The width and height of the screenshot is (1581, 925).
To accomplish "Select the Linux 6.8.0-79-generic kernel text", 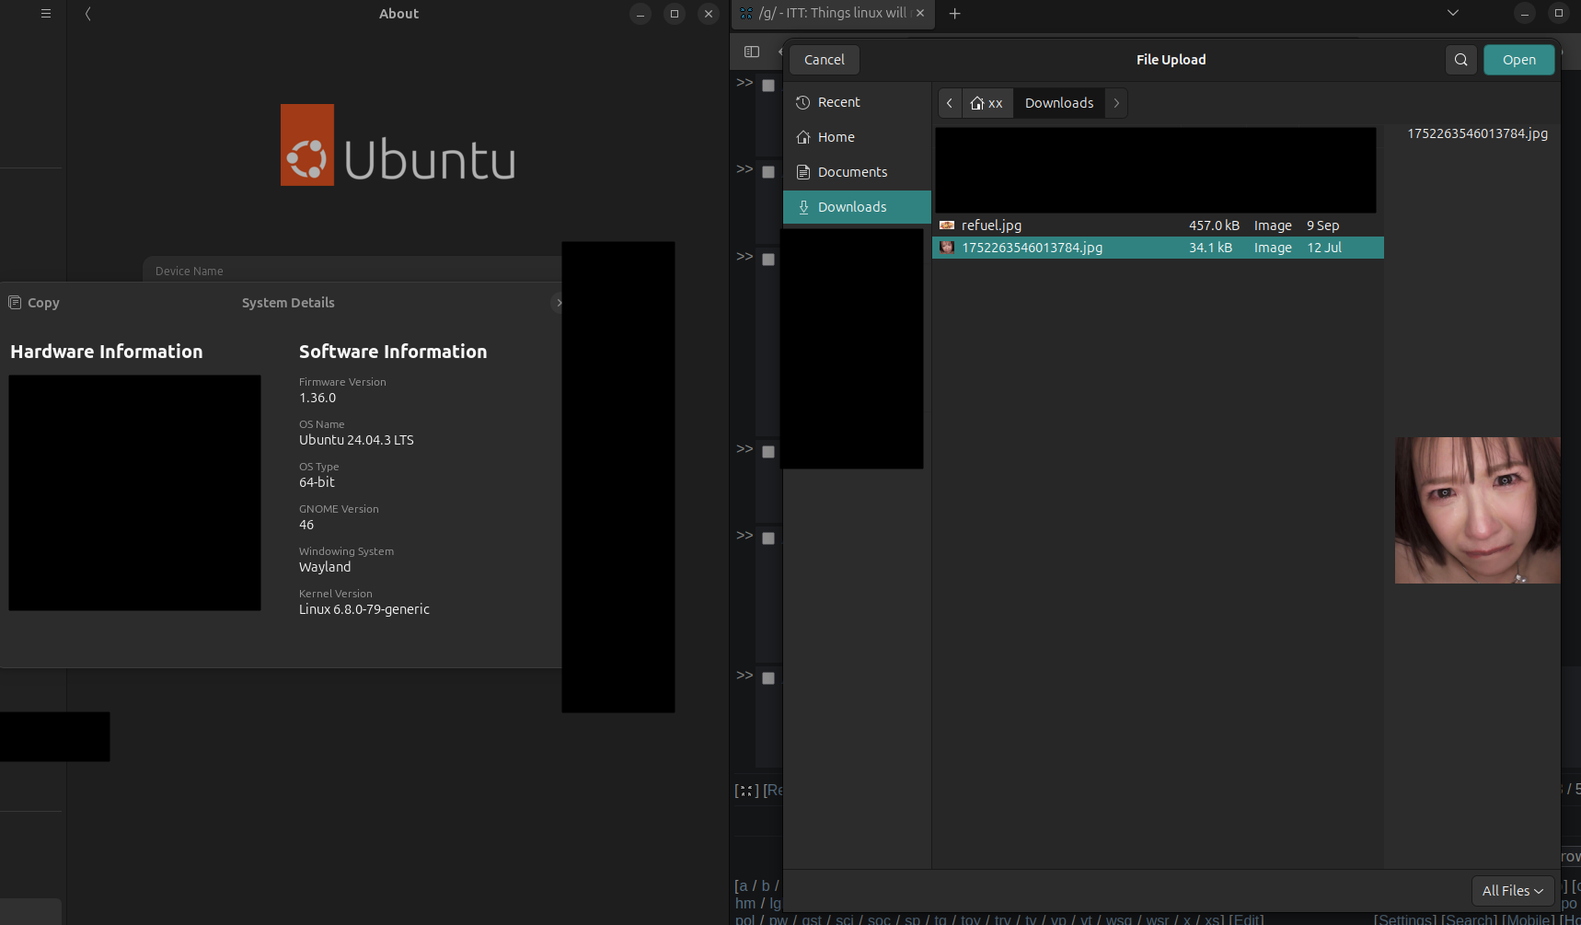I will point(364,609).
